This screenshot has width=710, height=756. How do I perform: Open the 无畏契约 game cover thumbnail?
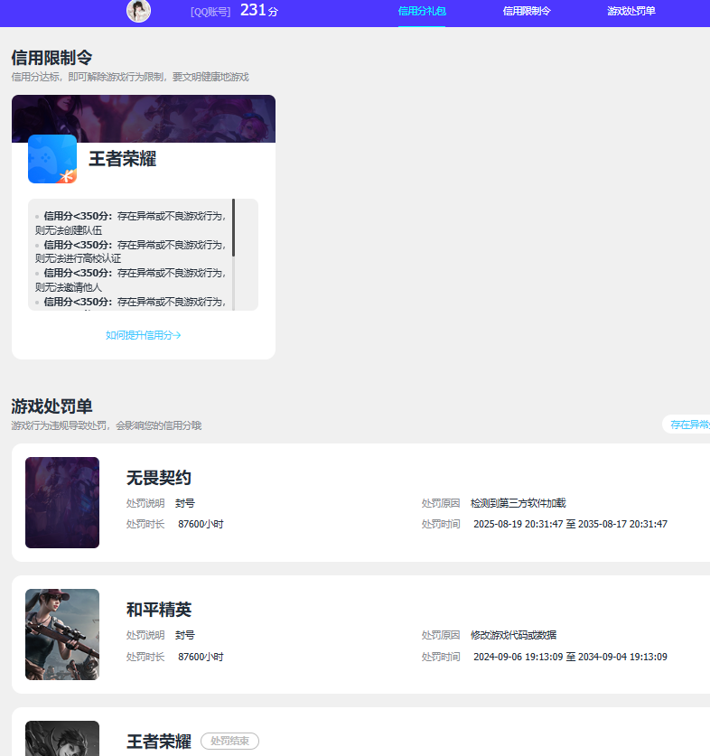[x=62, y=502]
